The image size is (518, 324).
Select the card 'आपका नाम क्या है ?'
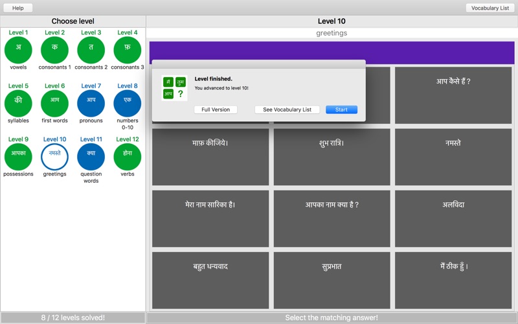332,218
